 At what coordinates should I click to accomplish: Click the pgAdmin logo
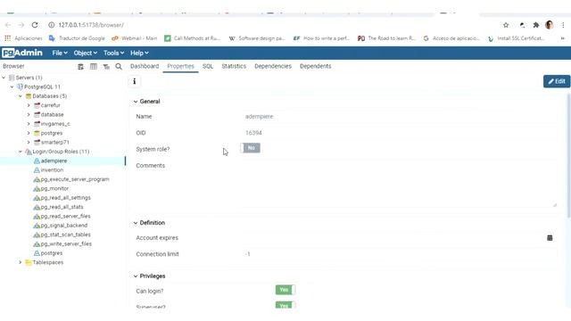coord(22,53)
